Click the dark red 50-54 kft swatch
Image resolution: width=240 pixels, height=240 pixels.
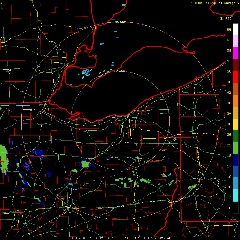(235, 65)
